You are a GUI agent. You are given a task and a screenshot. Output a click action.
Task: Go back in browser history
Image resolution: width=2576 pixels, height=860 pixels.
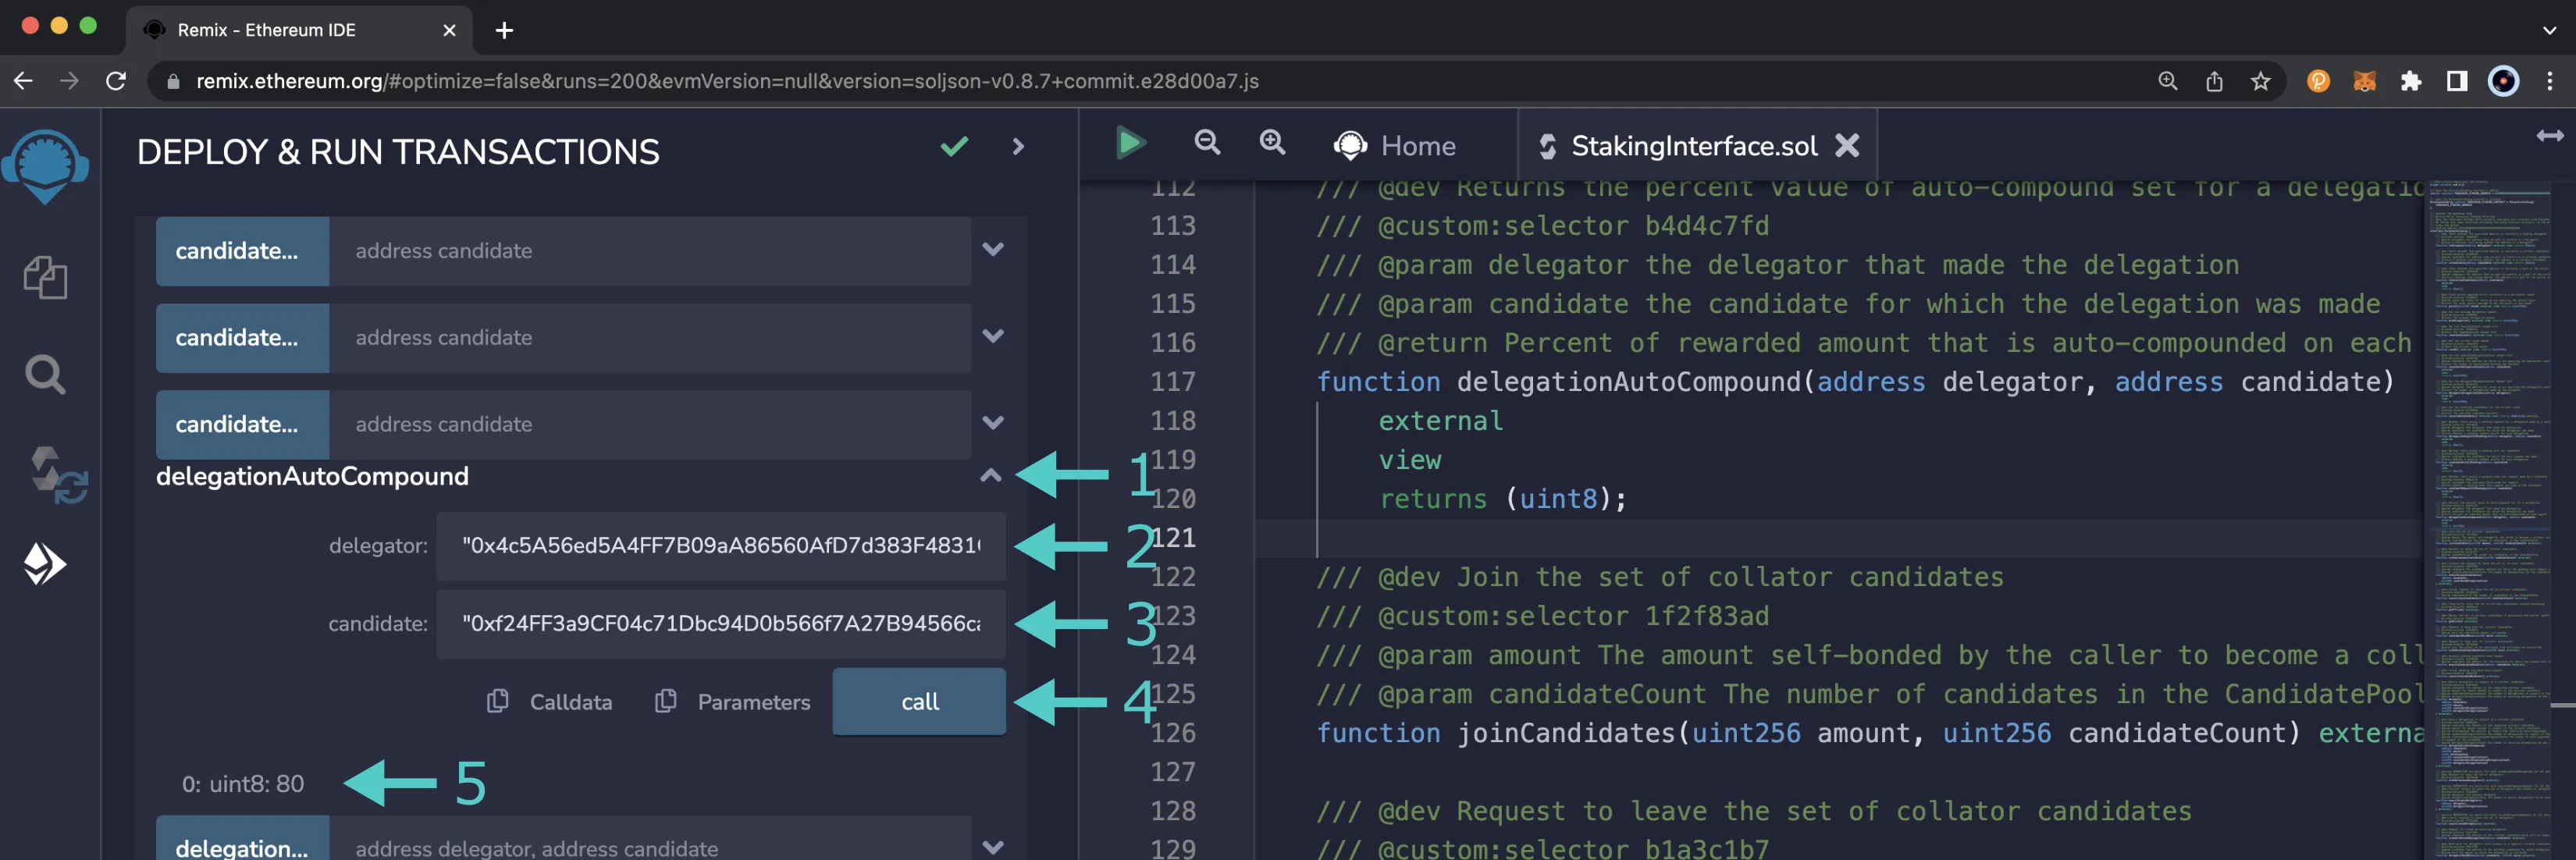[23, 81]
